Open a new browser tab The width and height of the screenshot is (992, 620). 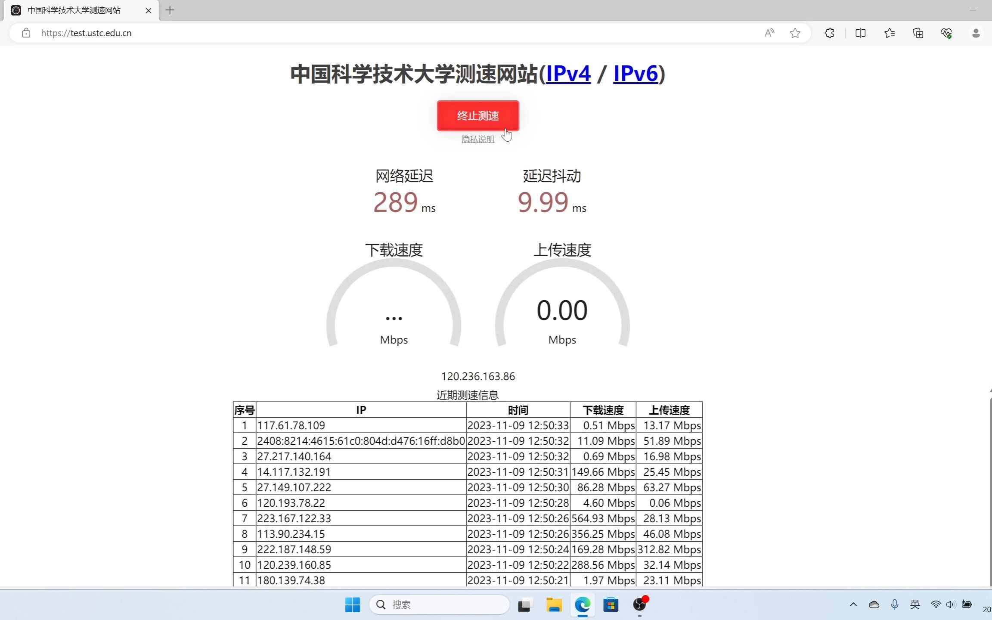coord(170,10)
